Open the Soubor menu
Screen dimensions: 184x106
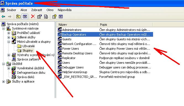point(11,10)
